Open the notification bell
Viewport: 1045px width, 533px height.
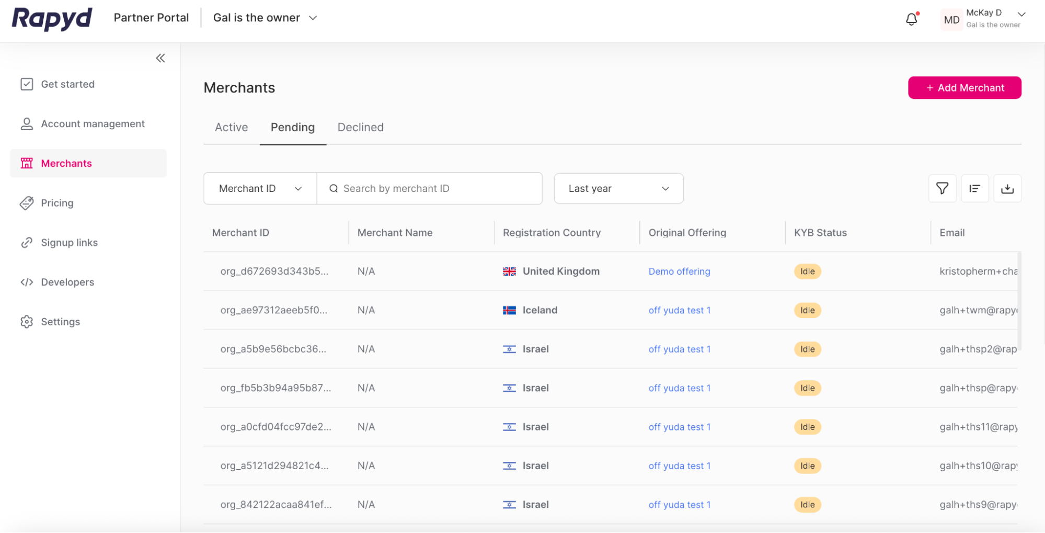[x=911, y=18]
